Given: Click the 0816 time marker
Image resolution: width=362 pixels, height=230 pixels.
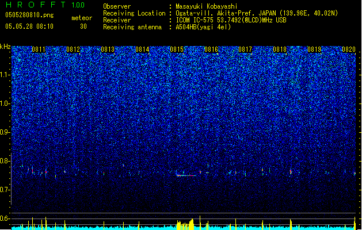Looking at the screenshot, I should [211, 49].
